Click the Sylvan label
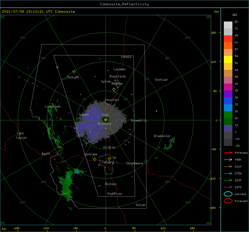249x232 pixels. [x=106, y=81]
